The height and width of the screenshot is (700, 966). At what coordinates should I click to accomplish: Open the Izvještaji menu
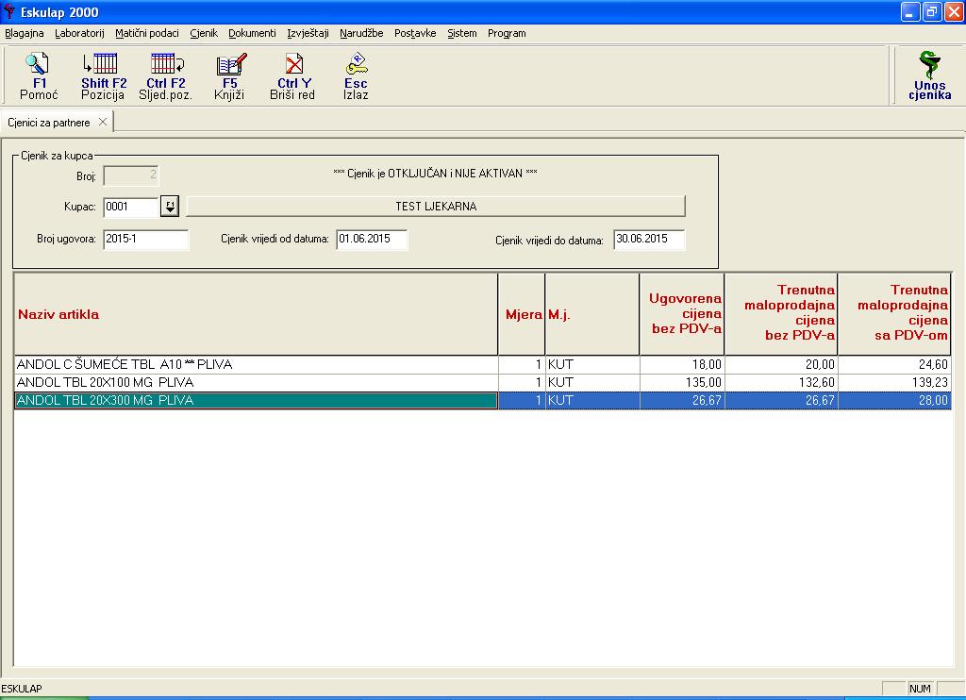point(308,33)
